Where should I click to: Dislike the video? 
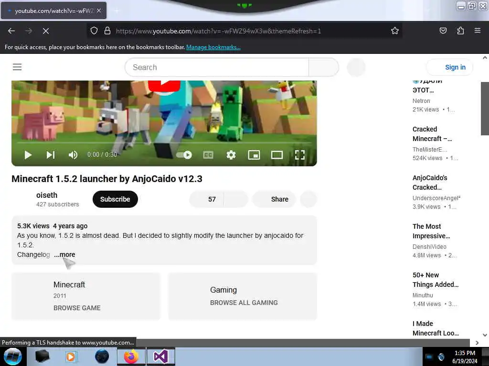[236, 199]
